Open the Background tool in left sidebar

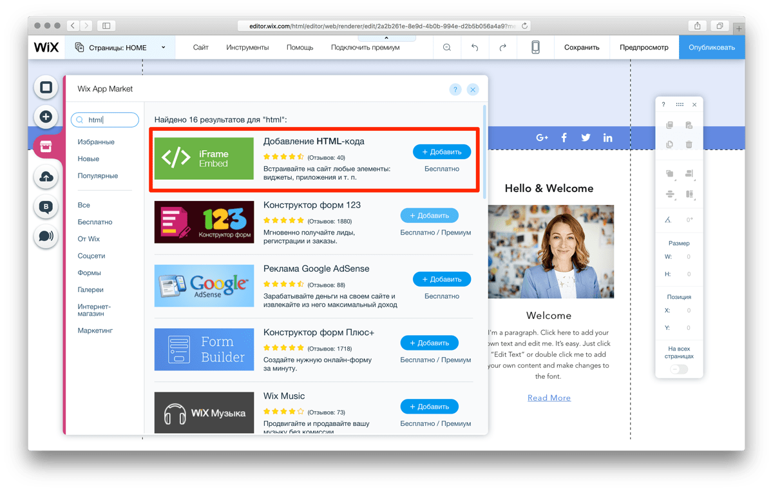coord(46,87)
